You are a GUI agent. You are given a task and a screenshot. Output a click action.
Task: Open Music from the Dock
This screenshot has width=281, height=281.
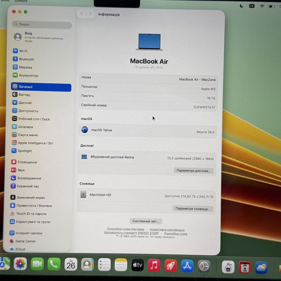pyautogui.click(x=154, y=265)
